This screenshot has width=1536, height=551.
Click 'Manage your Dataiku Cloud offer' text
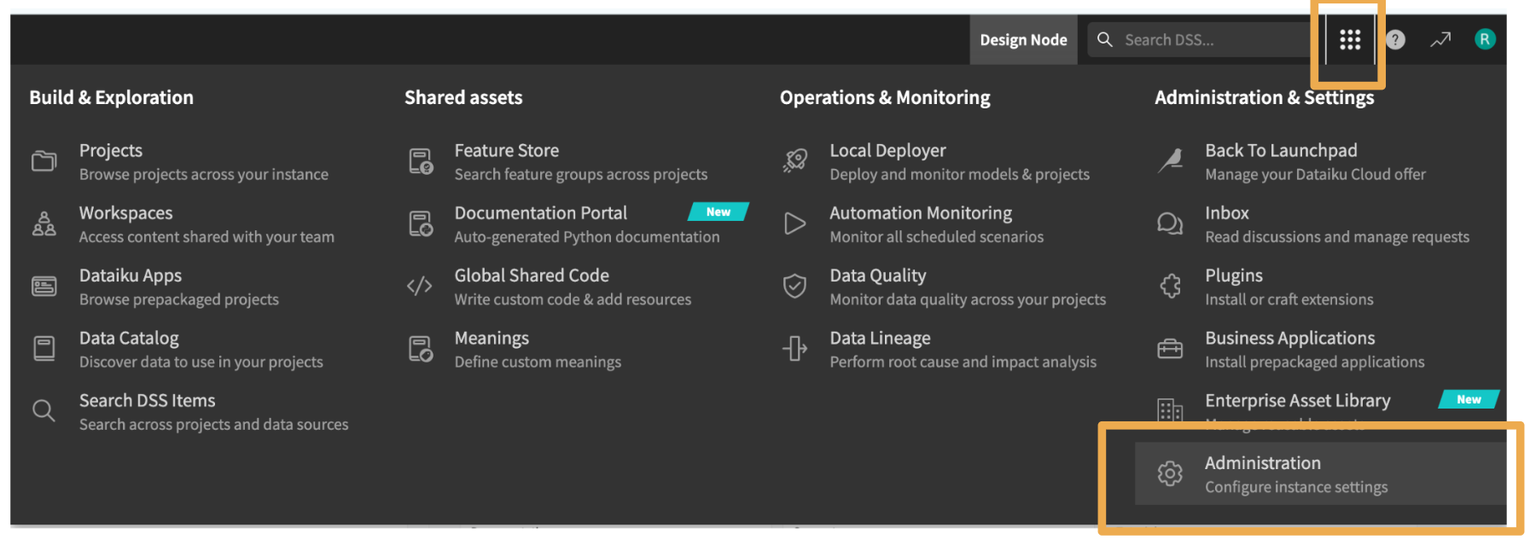[x=1315, y=174]
